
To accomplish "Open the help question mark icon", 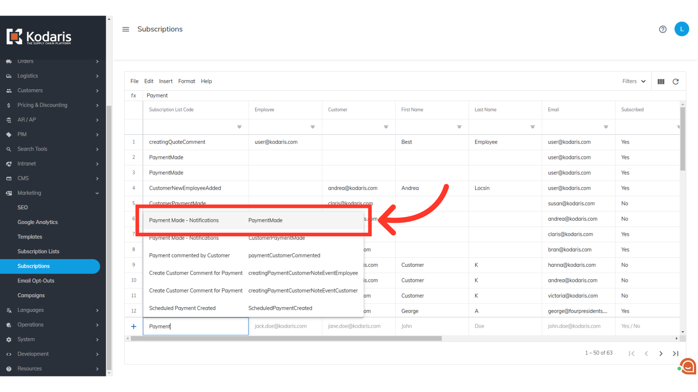I will click(662, 29).
